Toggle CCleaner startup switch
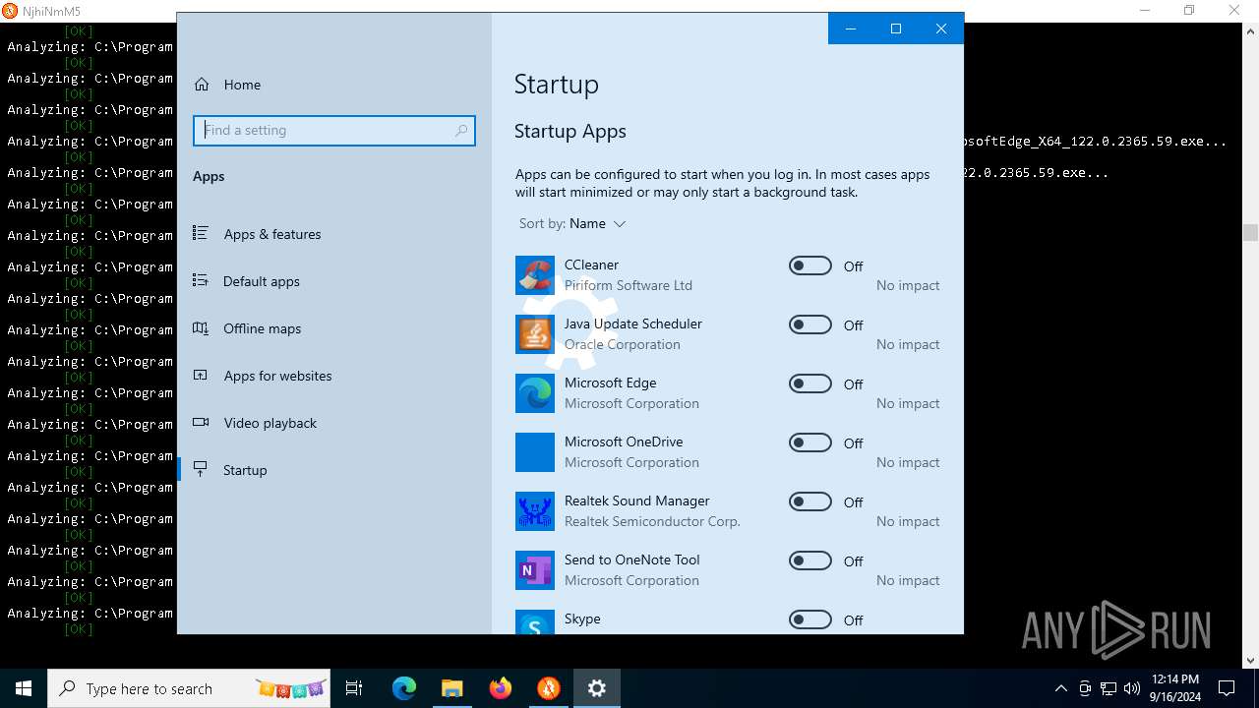Image resolution: width=1259 pixels, height=708 pixels. pyautogui.click(x=810, y=265)
